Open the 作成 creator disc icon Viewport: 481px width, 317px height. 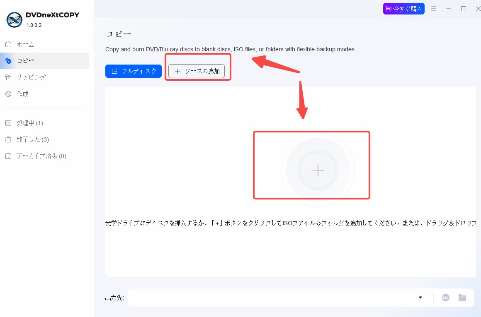coord(9,94)
